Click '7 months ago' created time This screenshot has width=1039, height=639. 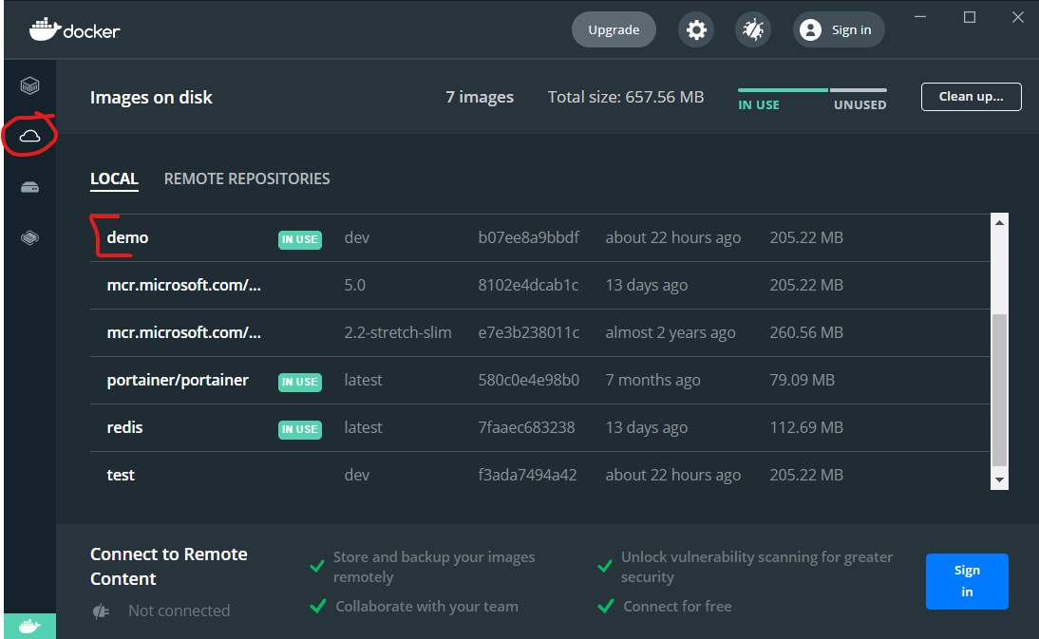tap(652, 381)
